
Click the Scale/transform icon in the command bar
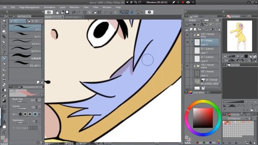(100, 12)
